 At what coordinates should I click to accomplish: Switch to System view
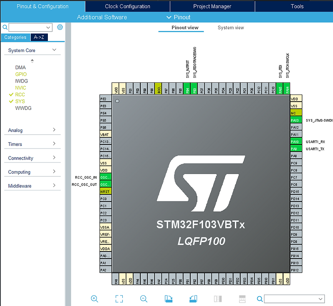pyautogui.click(x=231, y=27)
